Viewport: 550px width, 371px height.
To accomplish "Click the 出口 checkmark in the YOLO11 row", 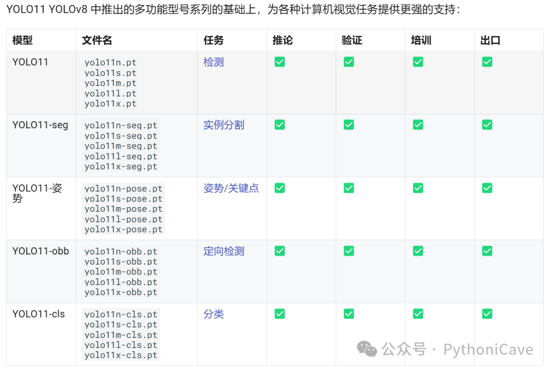I will click(487, 62).
